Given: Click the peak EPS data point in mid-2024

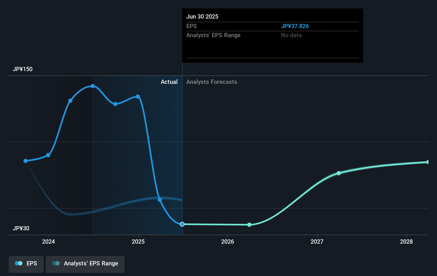Looking at the screenshot, I should (92, 86).
